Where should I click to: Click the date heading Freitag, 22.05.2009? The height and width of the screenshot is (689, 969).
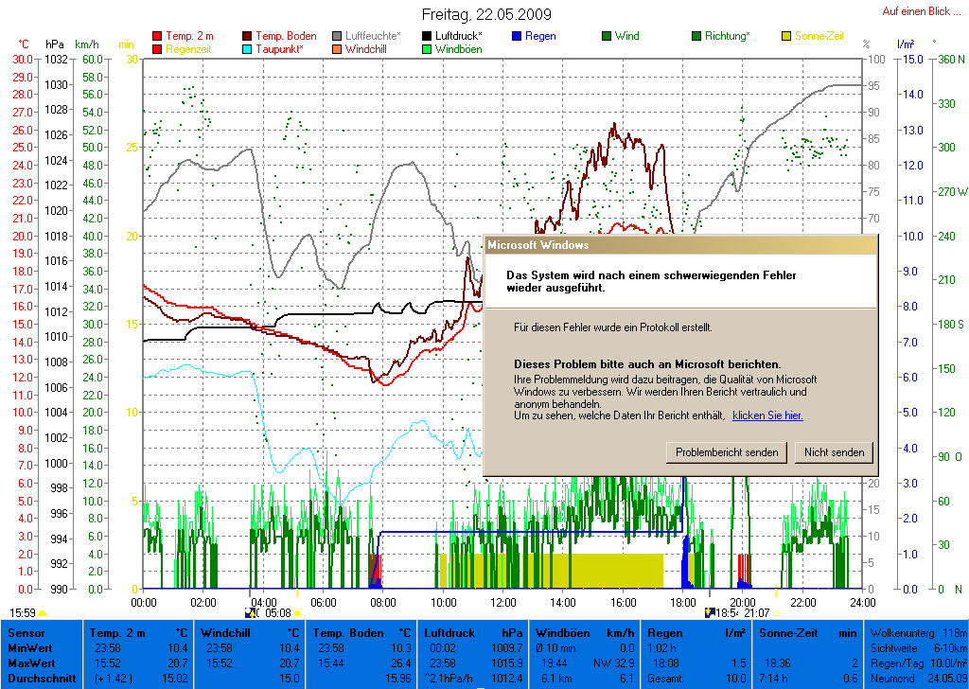coord(486,15)
